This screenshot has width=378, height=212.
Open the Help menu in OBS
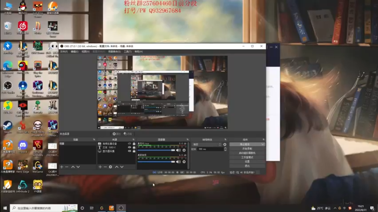(x=138, y=52)
